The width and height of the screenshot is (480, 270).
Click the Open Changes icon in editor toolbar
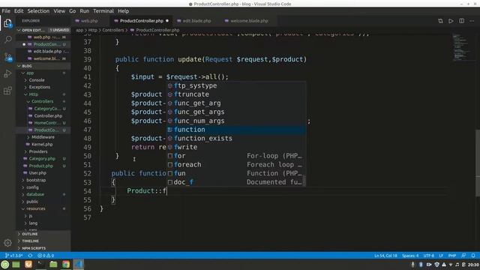tap(440, 21)
